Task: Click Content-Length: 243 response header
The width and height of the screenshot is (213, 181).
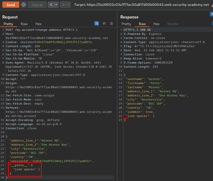Action: tap(141, 67)
